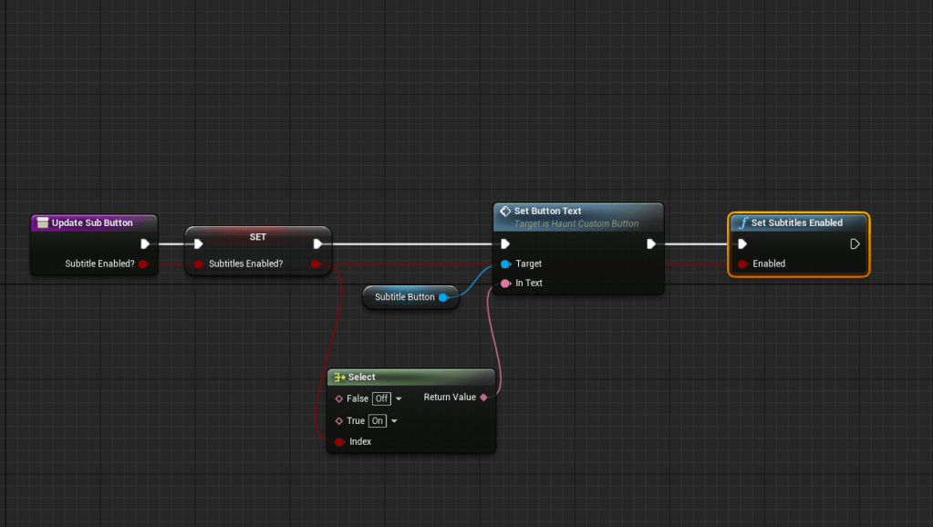The image size is (933, 527).
Task: Click the Set Button Text node header icon
Action: click(x=505, y=211)
